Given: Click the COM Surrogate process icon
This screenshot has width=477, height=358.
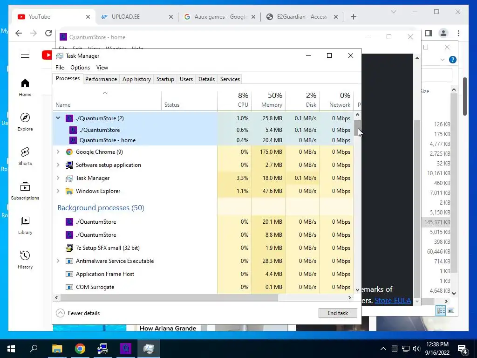Looking at the screenshot, I should pyautogui.click(x=69, y=287).
